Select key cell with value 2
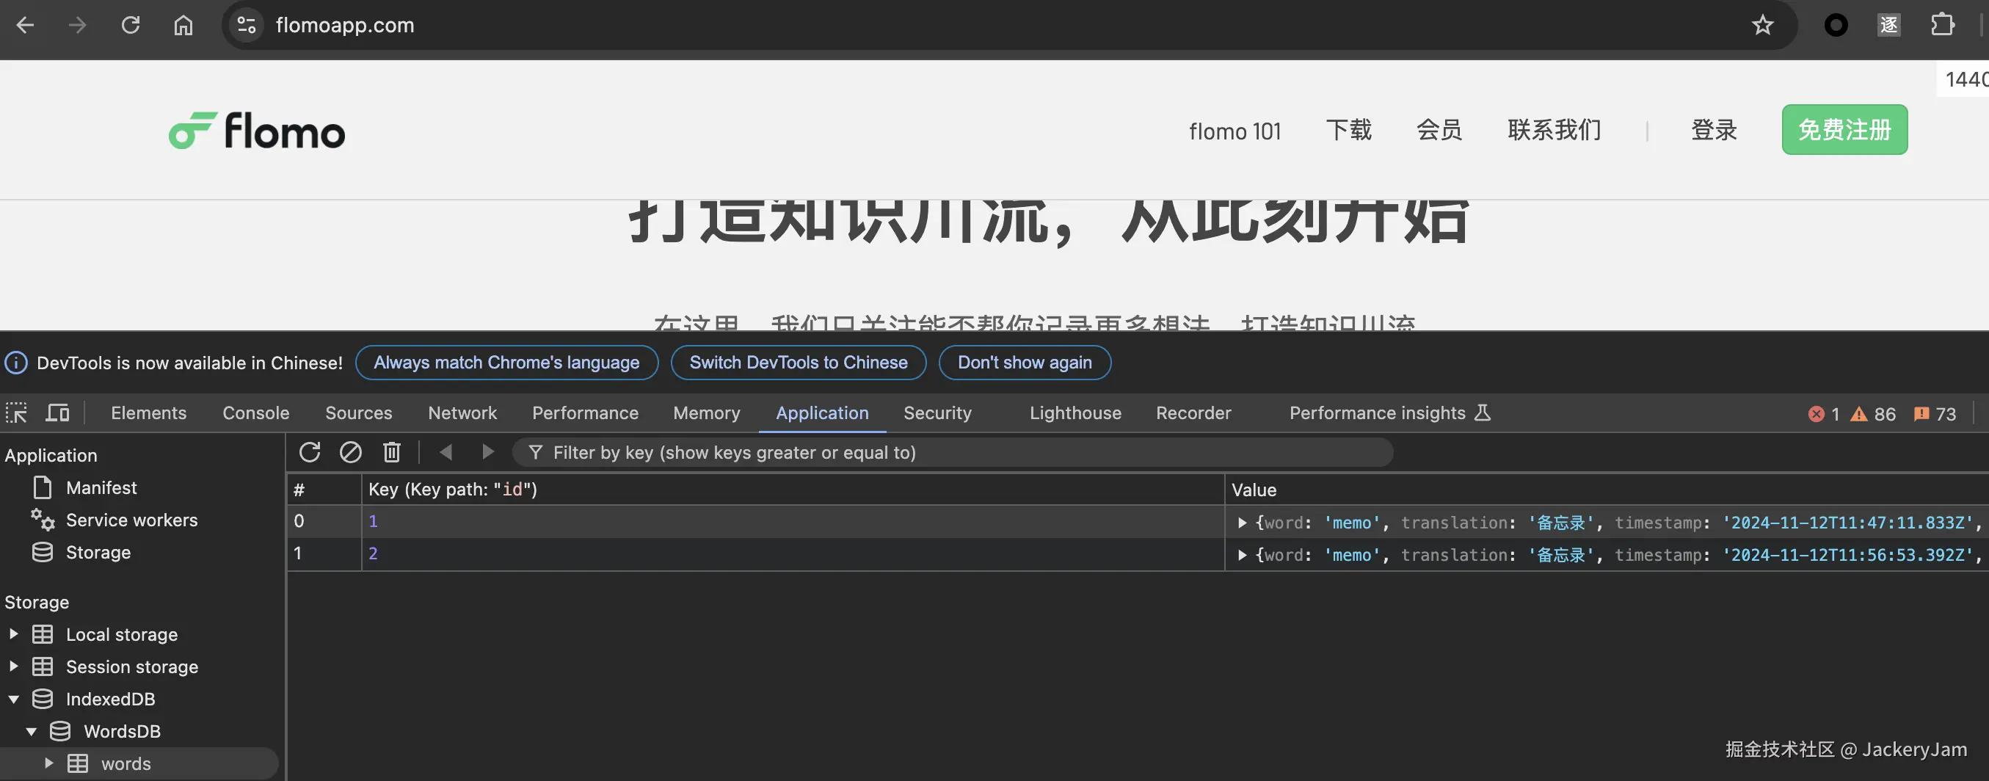 [x=793, y=554]
